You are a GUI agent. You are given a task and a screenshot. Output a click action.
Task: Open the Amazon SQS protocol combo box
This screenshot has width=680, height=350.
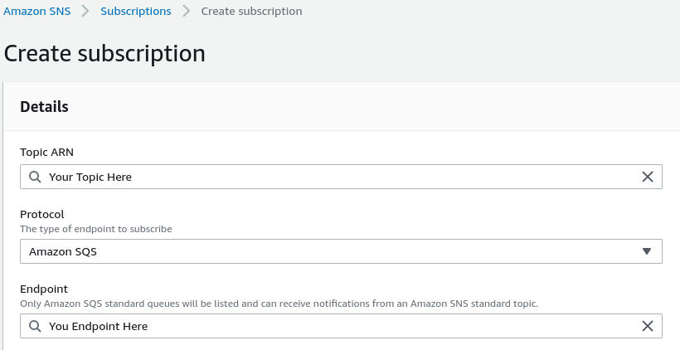point(332,251)
